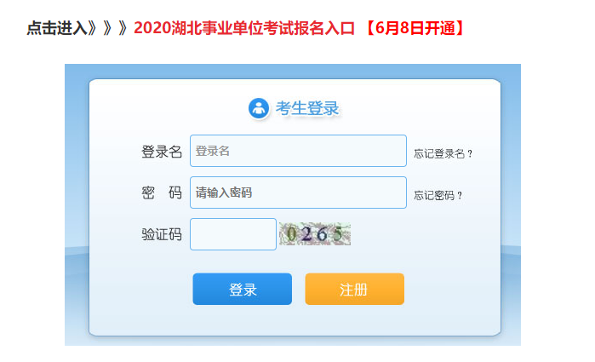Refresh the 0265 captcha image
Image resolution: width=595 pixels, height=362 pixels.
click(315, 234)
